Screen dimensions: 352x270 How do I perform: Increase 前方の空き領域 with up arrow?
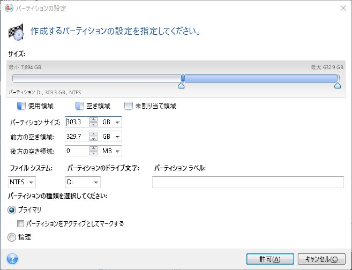pos(93,134)
